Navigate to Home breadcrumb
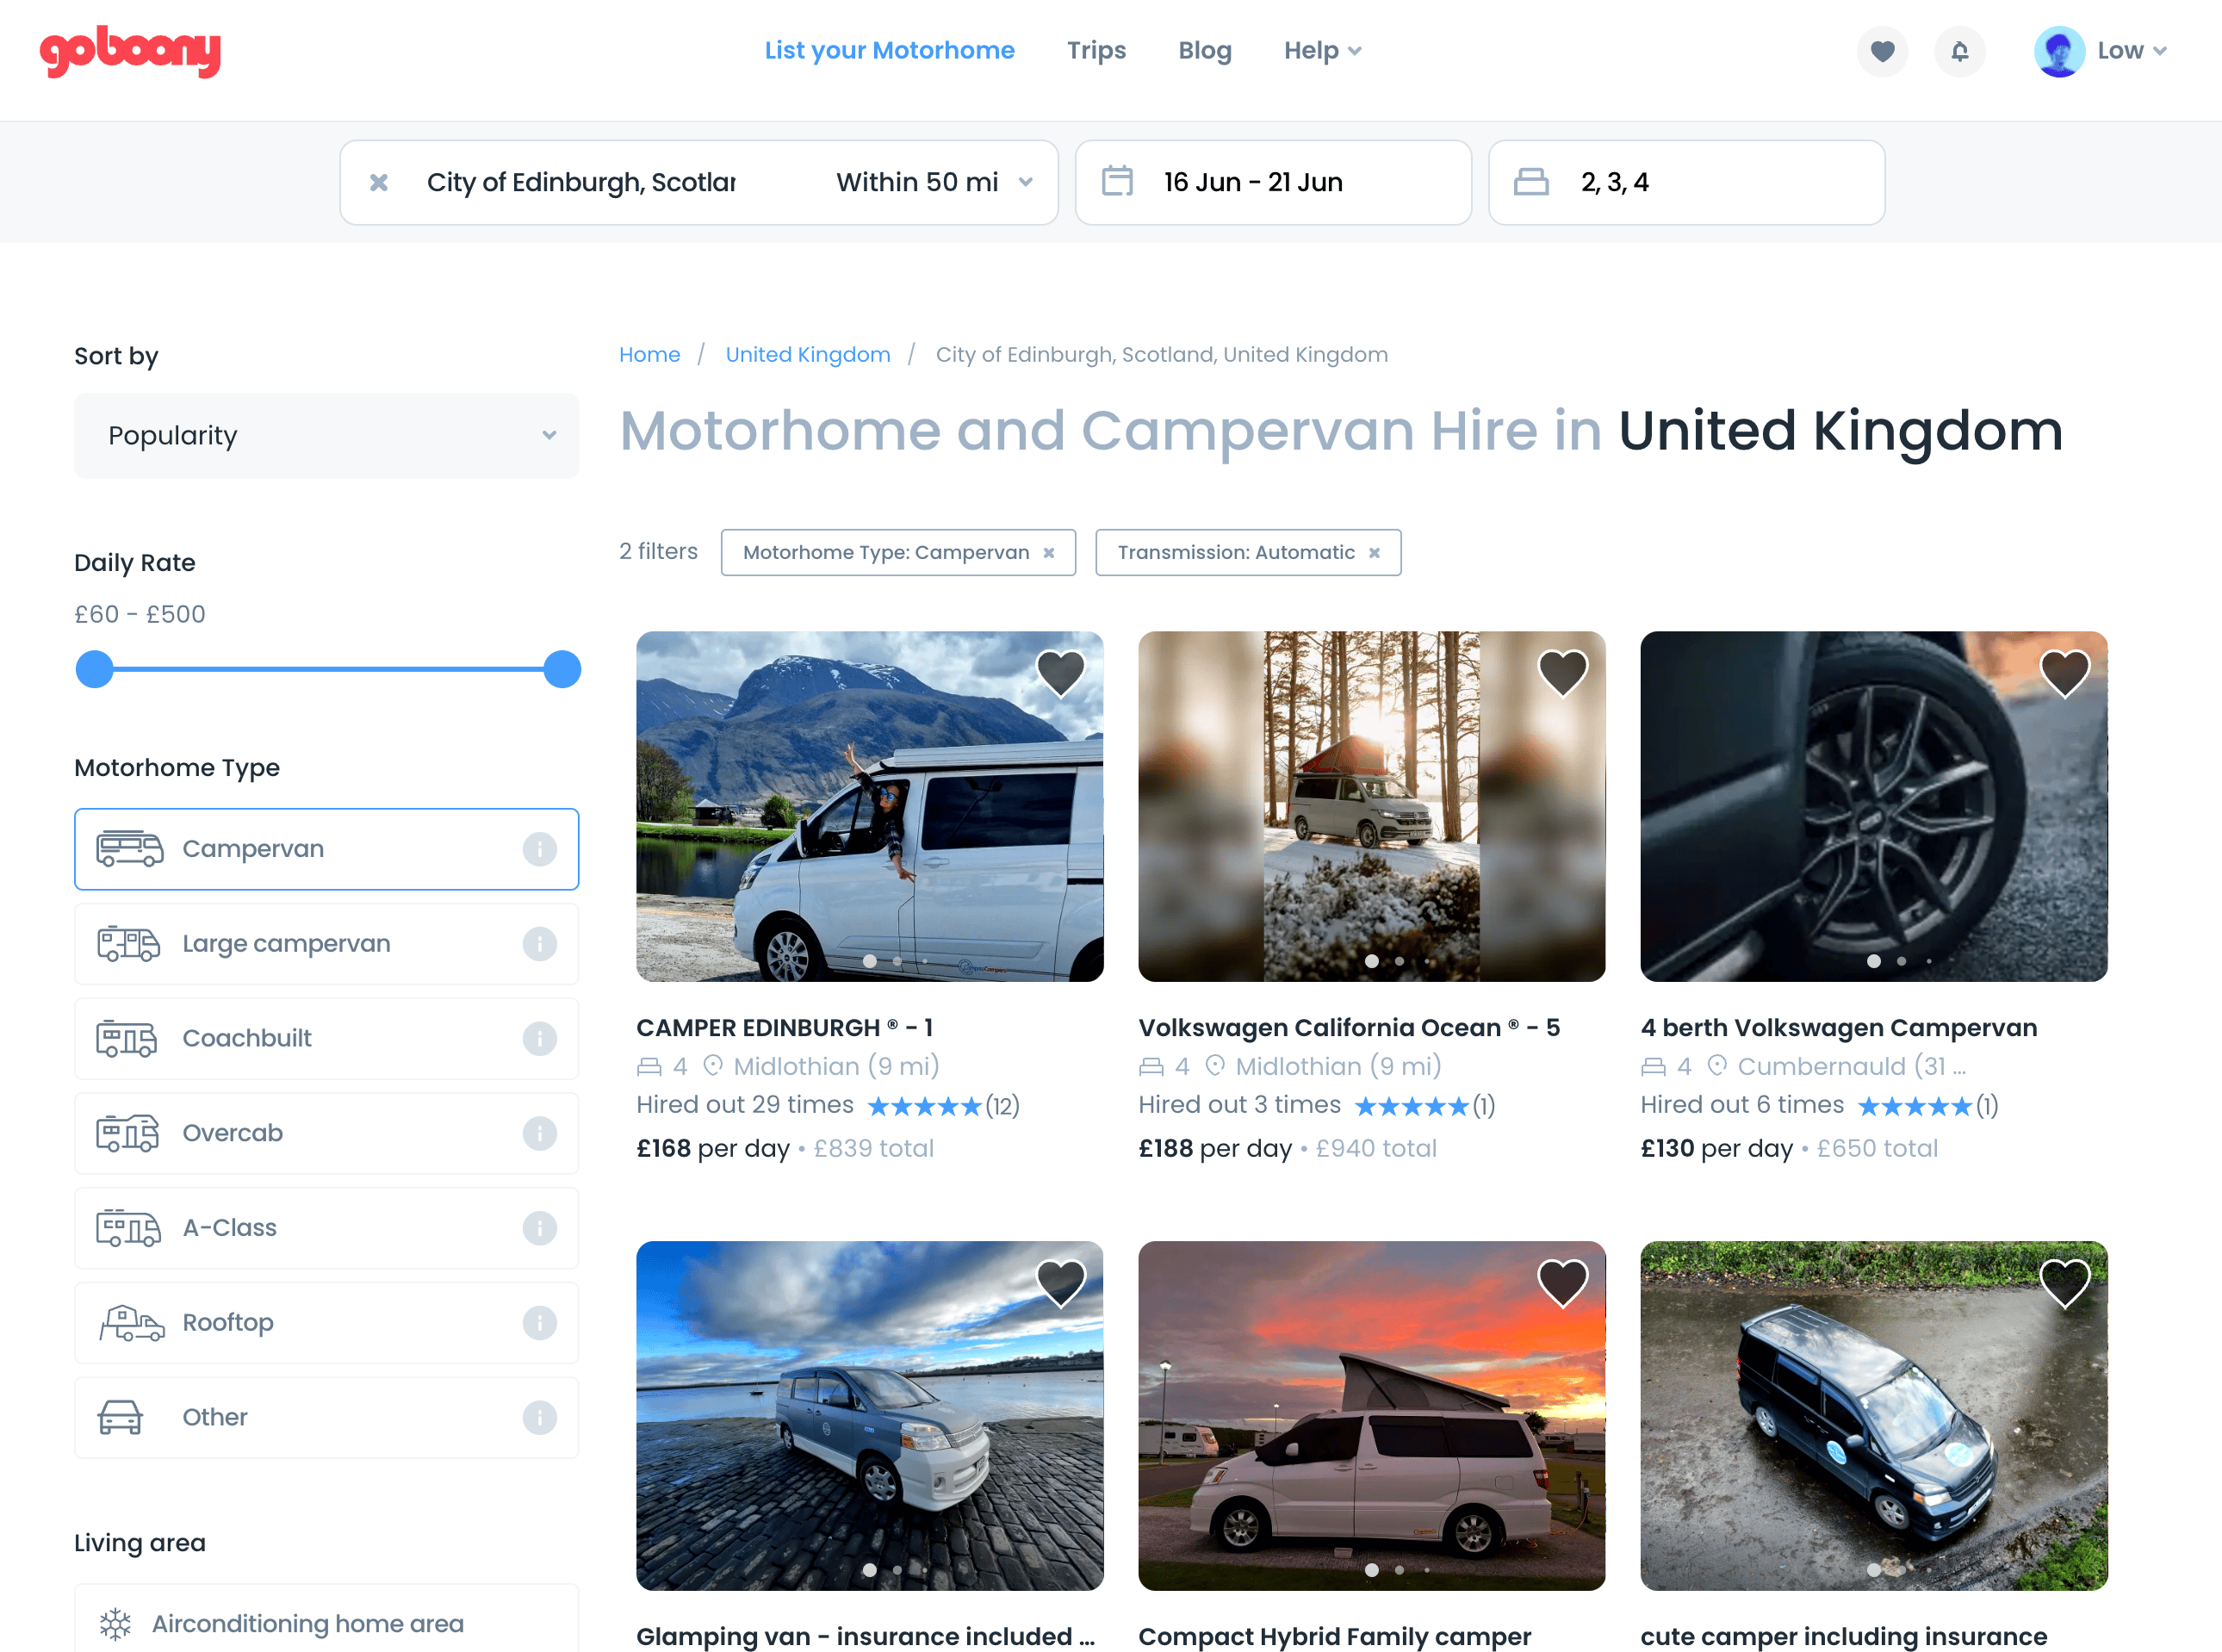 [649, 354]
